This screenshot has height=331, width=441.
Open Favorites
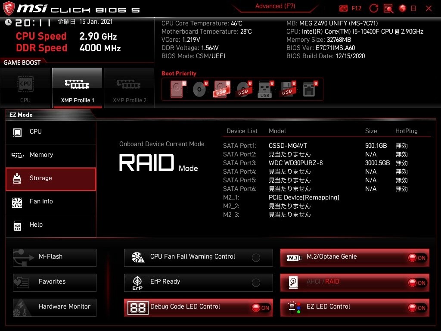tap(55, 283)
